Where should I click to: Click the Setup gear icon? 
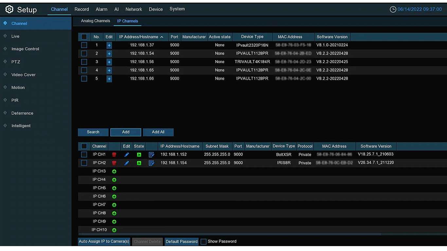click(9, 9)
